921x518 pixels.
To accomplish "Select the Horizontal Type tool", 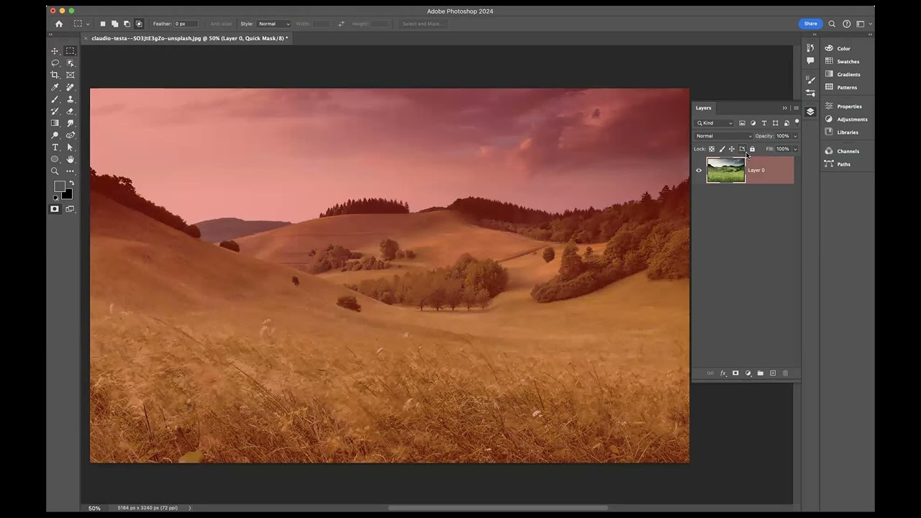I will [55, 147].
